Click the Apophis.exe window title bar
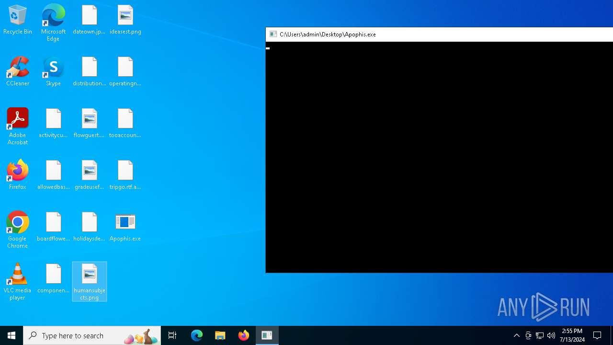The image size is (613, 345). pyautogui.click(x=439, y=34)
